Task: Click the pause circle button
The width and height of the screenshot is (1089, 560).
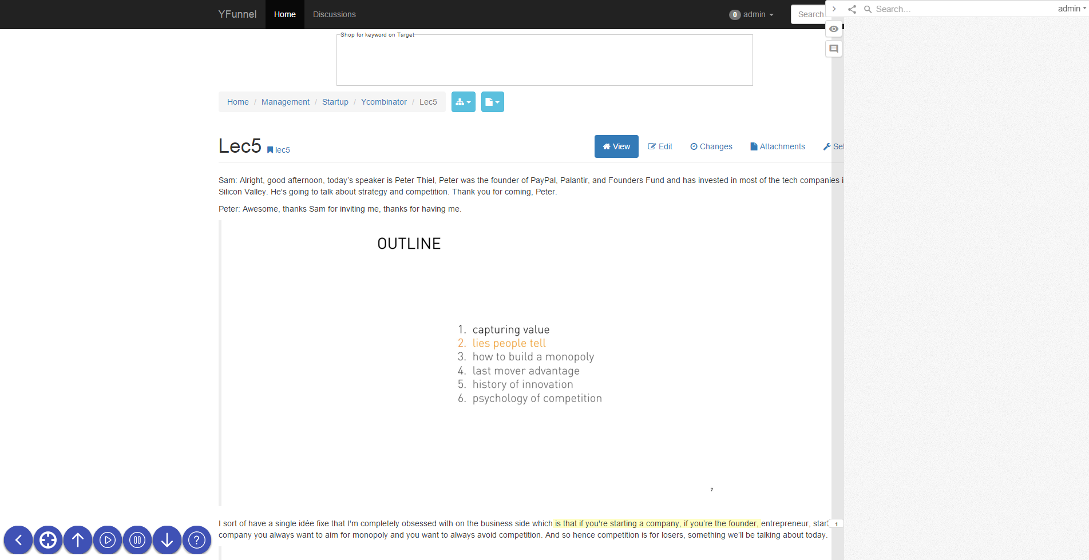Action: pos(137,540)
